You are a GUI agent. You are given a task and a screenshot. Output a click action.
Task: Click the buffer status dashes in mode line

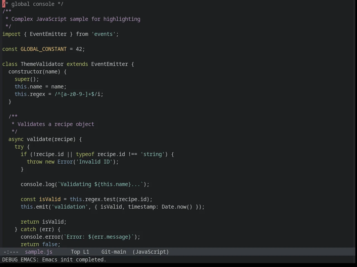11,252
